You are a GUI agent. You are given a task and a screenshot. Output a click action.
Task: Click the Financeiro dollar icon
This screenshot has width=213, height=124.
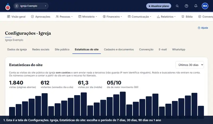tap(104, 17)
